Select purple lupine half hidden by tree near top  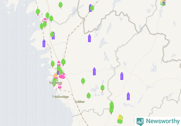pyautogui.click(x=90, y=8)
